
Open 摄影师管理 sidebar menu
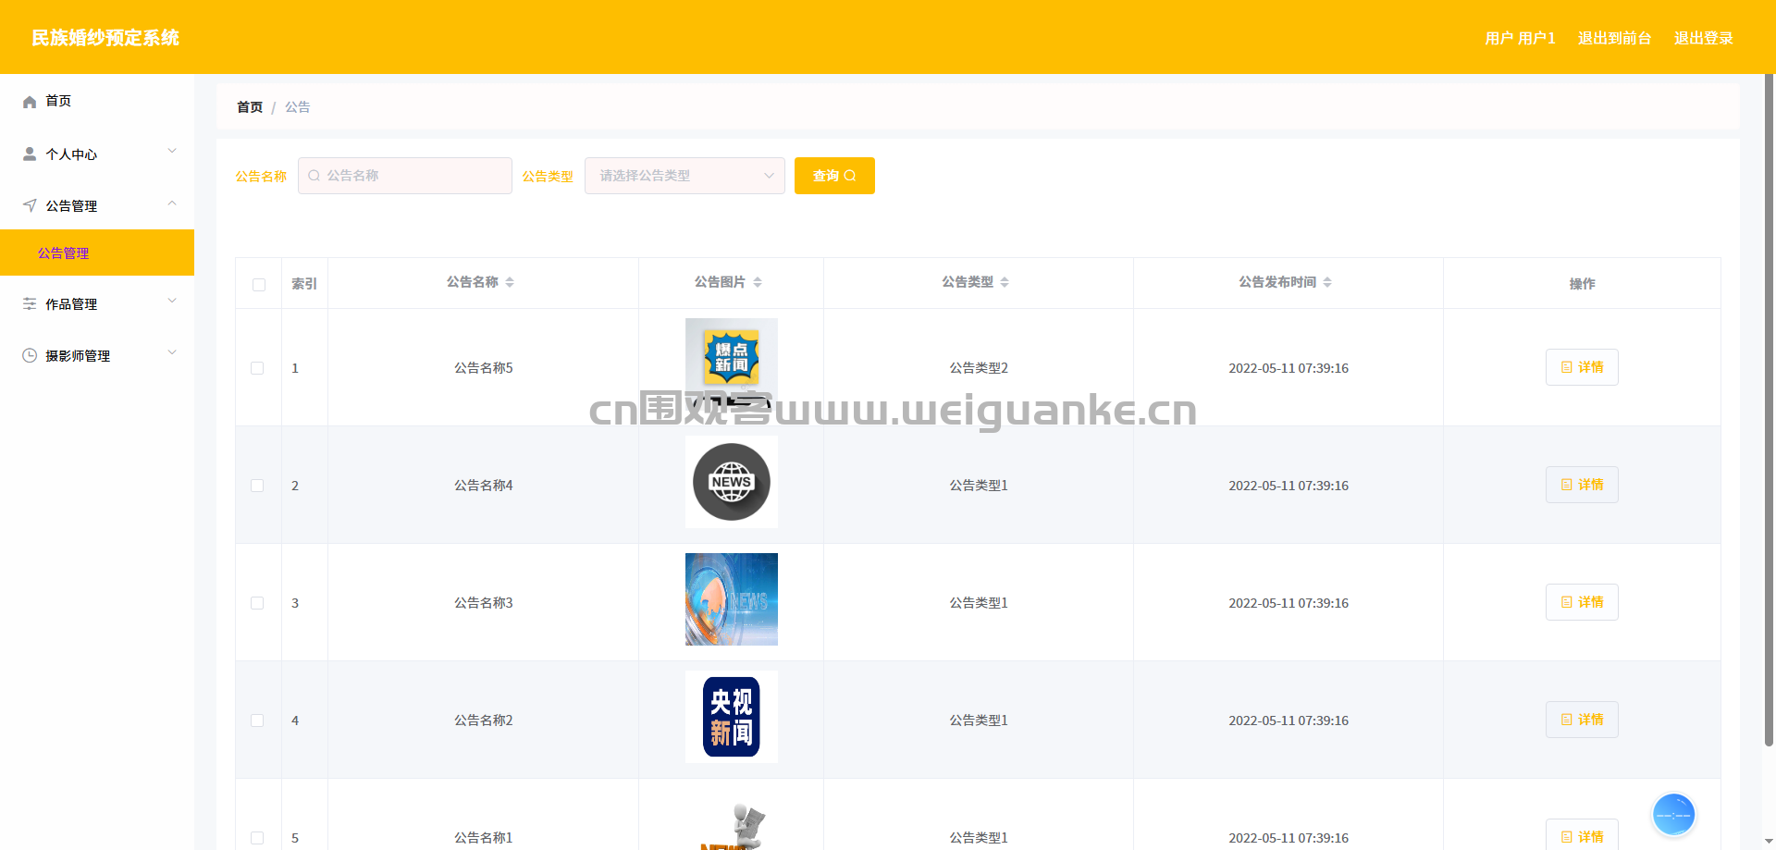(97, 355)
